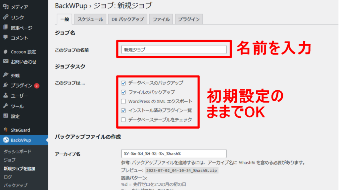Screen dimensions: 339x190
Task: Switch to the ファイル tab
Action: pyautogui.click(x=161, y=19)
